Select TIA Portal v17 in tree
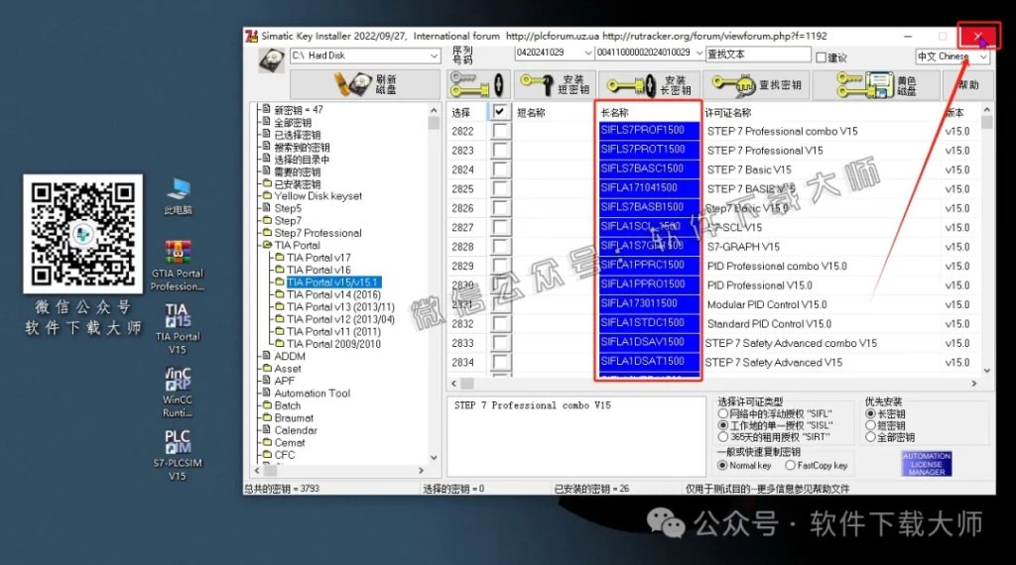 [318, 258]
